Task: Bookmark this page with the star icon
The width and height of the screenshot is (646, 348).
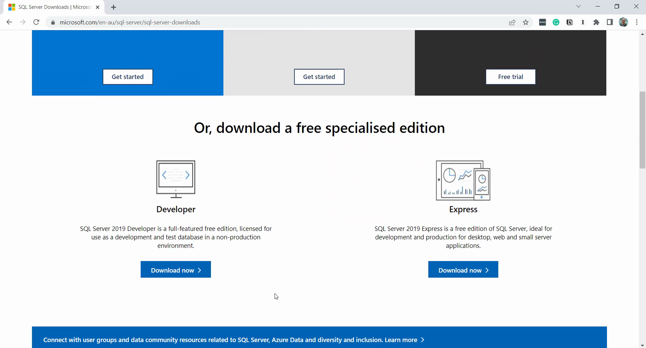Action: (526, 23)
